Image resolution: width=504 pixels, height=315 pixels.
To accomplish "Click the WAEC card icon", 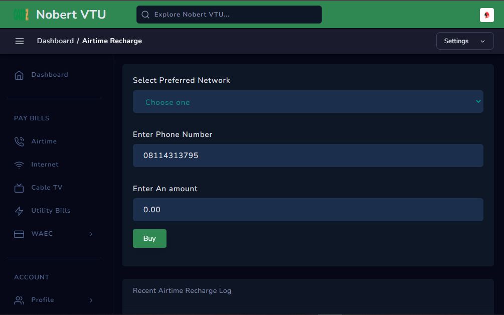I will 19,234.
